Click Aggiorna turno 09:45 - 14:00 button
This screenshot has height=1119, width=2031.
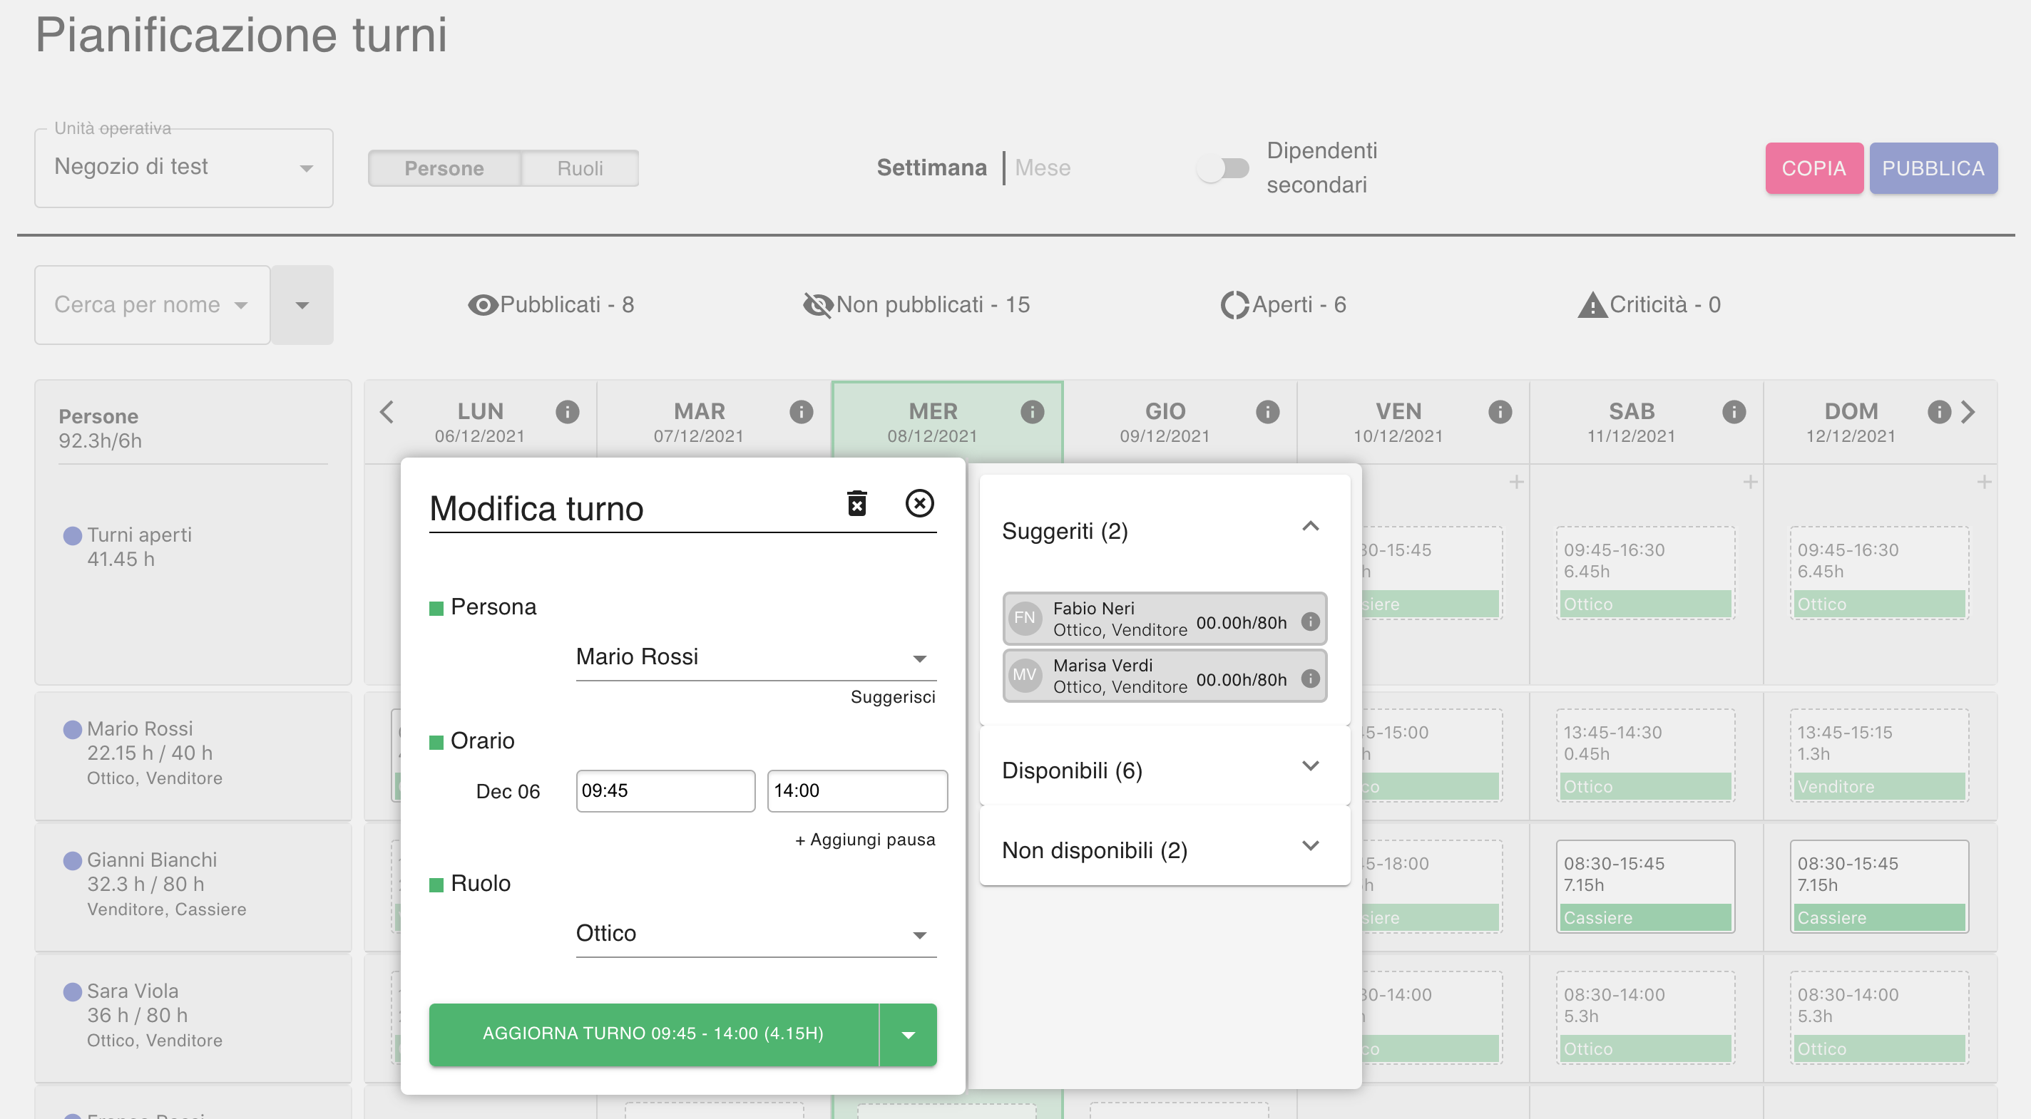coord(654,1035)
